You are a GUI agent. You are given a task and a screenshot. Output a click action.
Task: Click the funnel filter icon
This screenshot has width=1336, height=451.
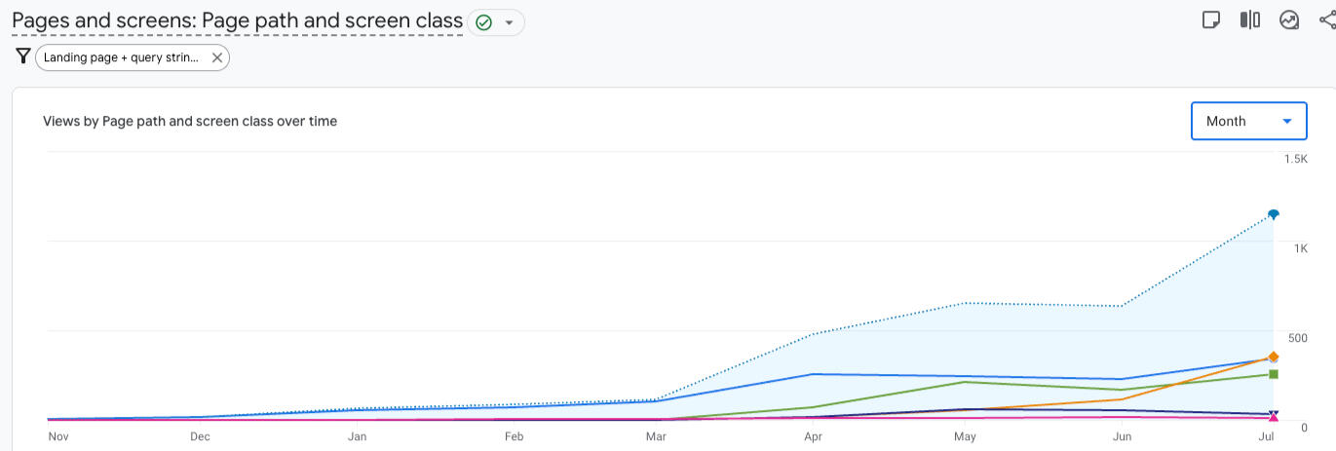23,56
